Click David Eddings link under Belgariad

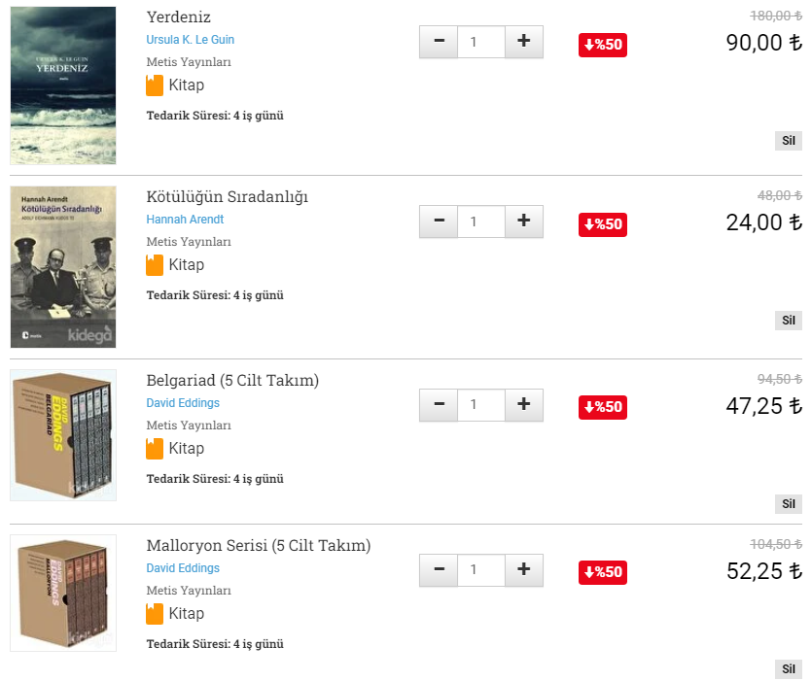(183, 403)
